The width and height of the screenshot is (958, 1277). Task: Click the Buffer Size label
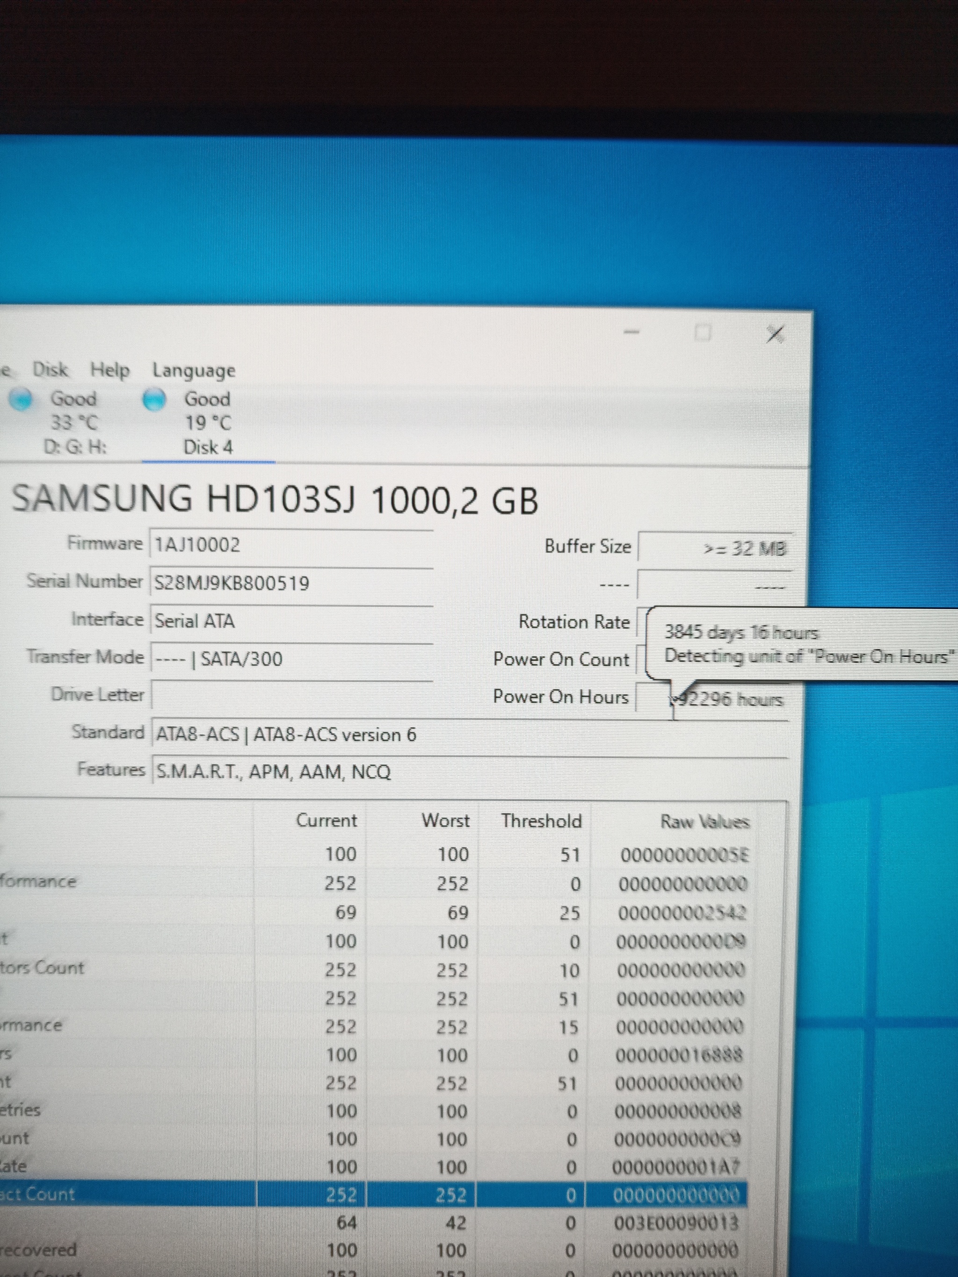tap(588, 546)
